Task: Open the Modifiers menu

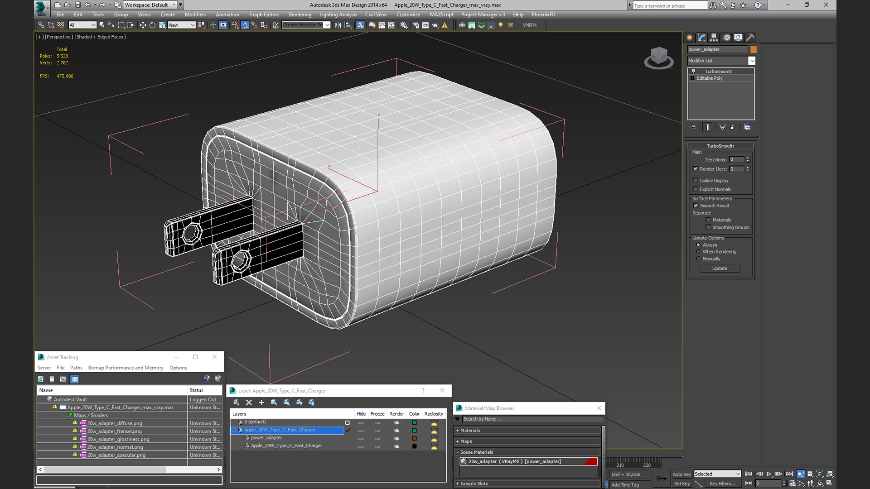Action: (x=195, y=14)
